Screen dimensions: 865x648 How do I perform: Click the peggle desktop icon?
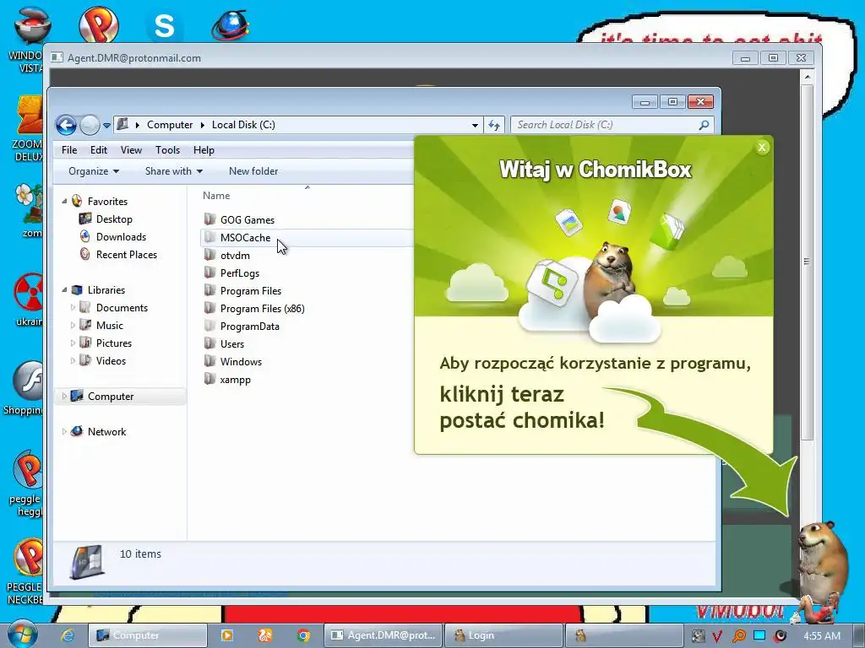pyautogui.click(x=26, y=483)
